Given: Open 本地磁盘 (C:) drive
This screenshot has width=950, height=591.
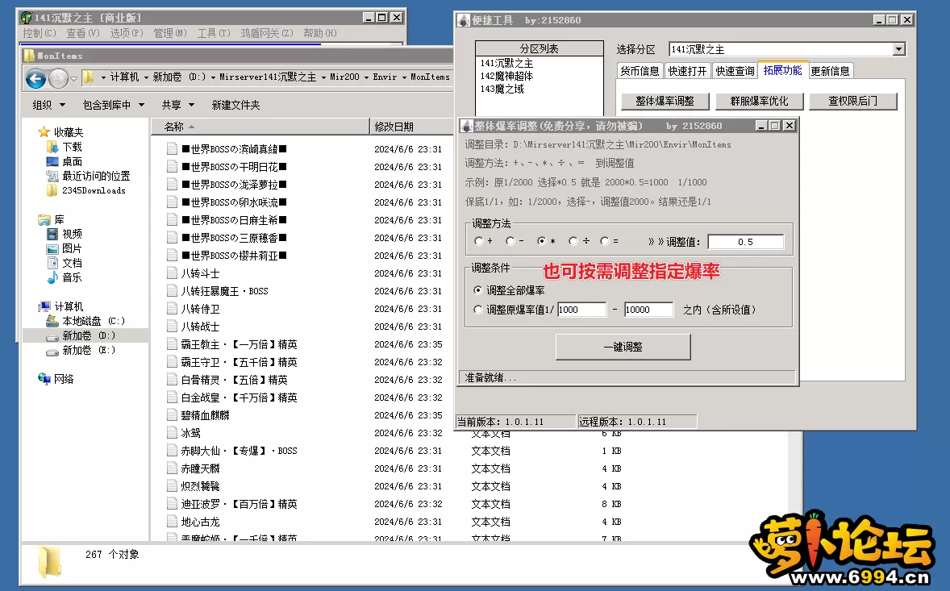Looking at the screenshot, I should (x=94, y=321).
